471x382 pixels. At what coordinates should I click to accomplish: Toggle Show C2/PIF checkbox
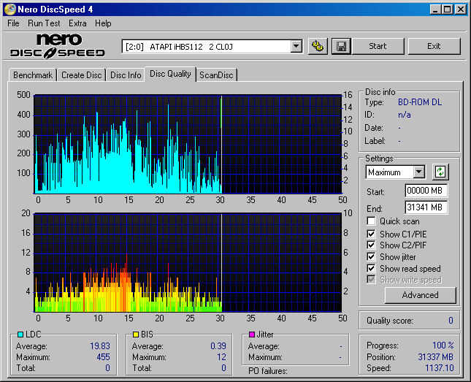click(x=371, y=245)
